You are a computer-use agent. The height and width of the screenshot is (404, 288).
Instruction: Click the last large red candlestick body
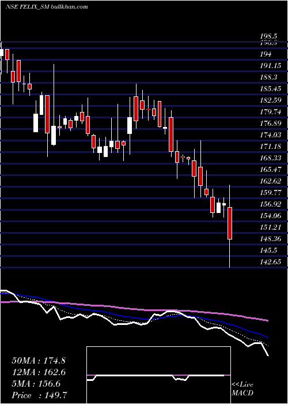pos(230,223)
